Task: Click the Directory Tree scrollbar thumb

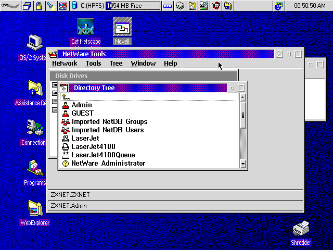Action: 243,115
